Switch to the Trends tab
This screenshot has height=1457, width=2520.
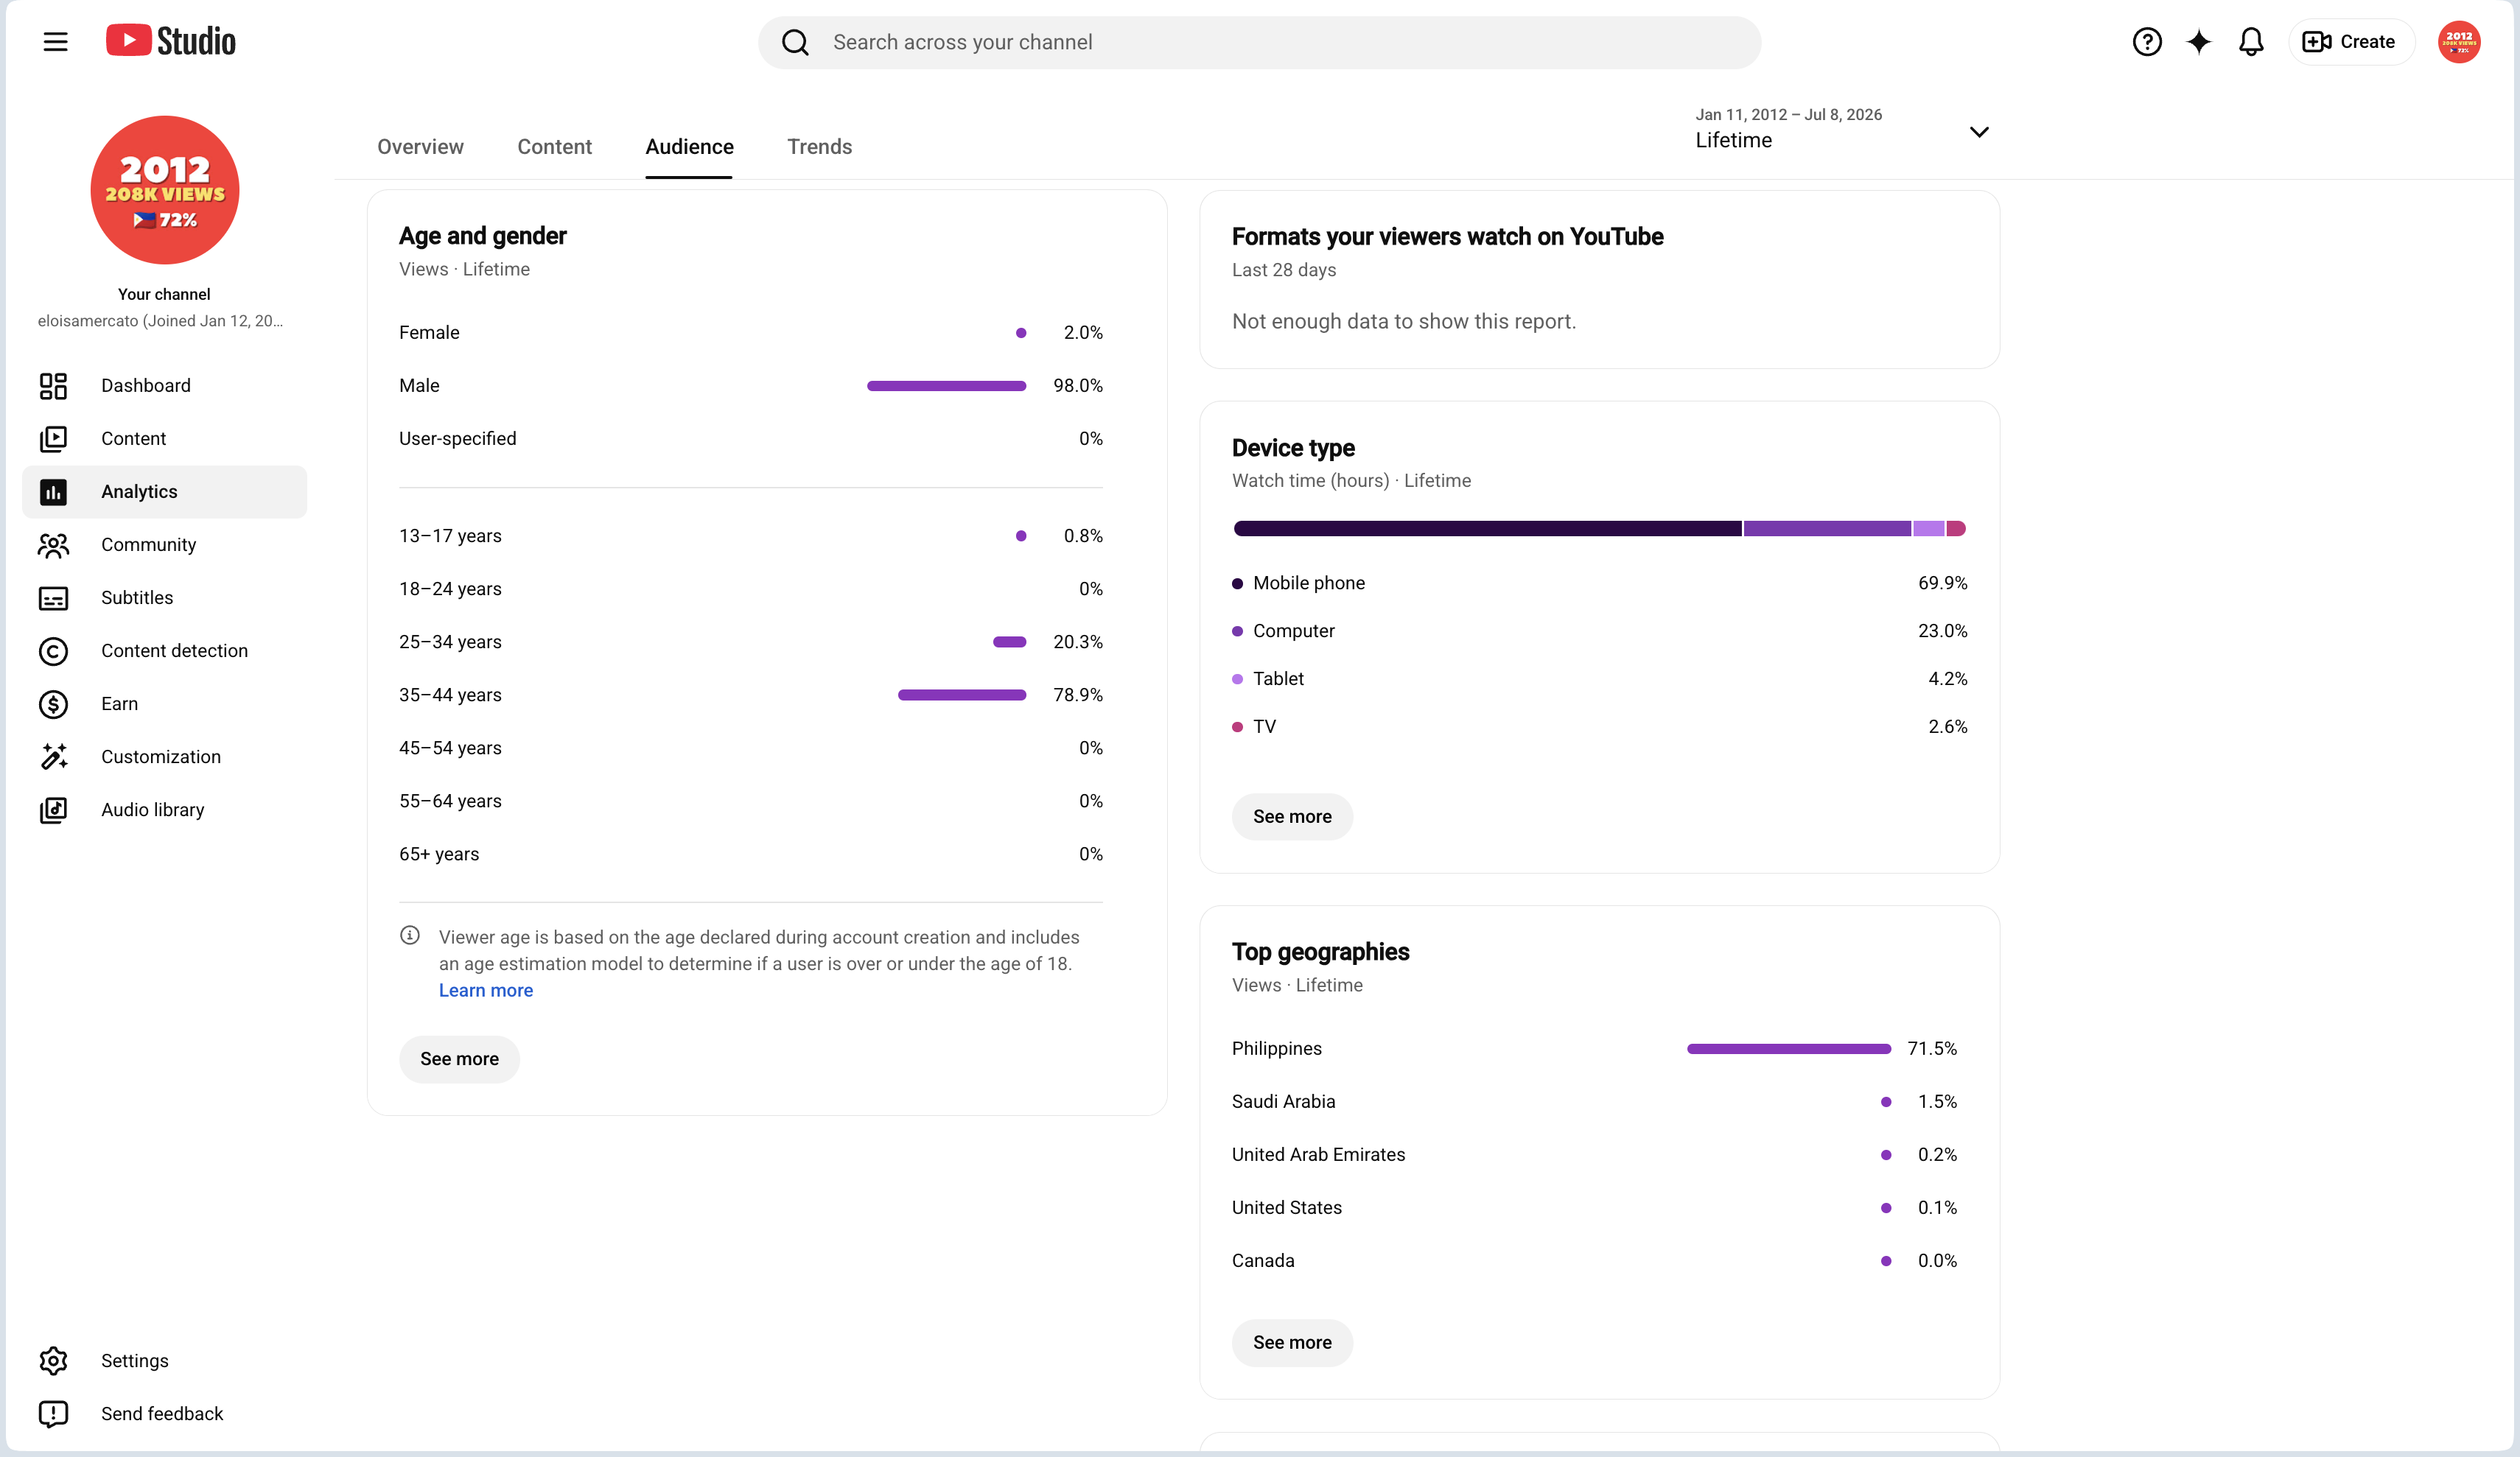819,147
